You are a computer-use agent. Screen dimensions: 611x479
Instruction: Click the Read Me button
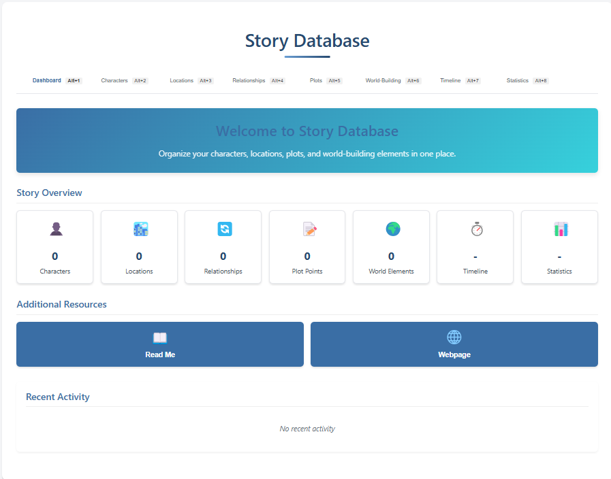[159, 344]
